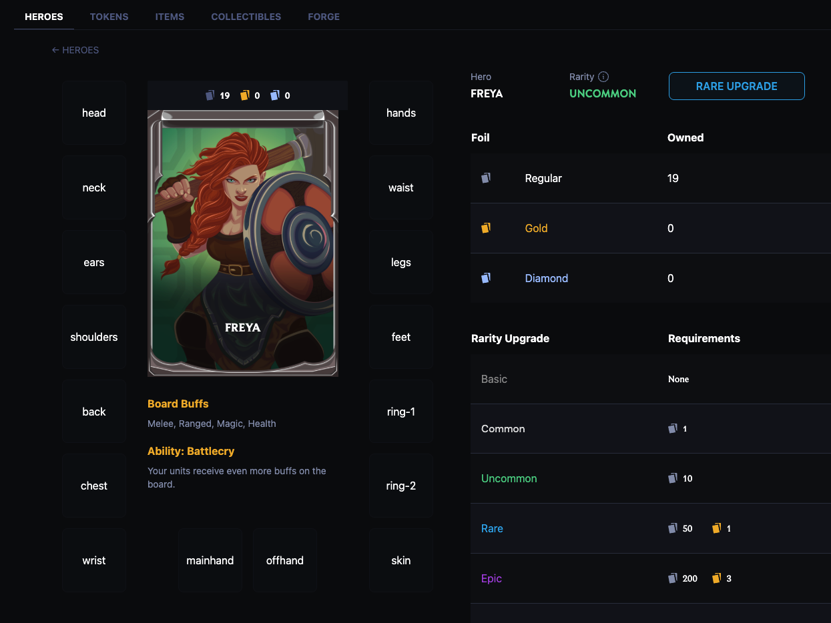Click the regular card icon in the Epic row
Screen dimensions: 831x623
[x=673, y=578]
